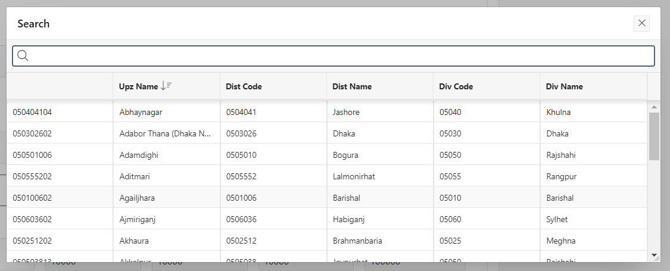Choose the Adamdighi upazila entry
Viewport: 670px width, 271px height.
tap(139, 155)
